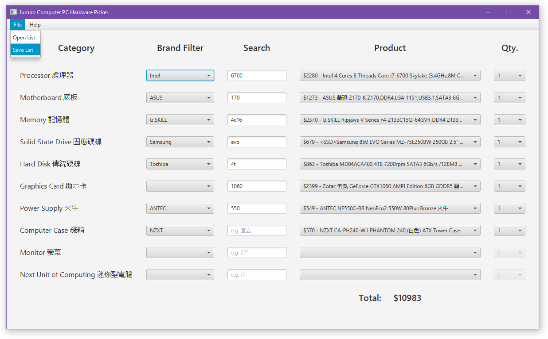Screen dimensions: 548x339
Task: Open empty Graphics Card brand filter
Action: coord(180,186)
